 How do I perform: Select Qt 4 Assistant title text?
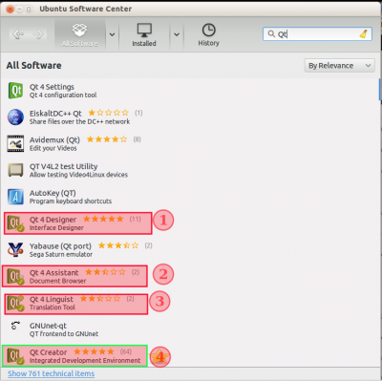coord(53,273)
